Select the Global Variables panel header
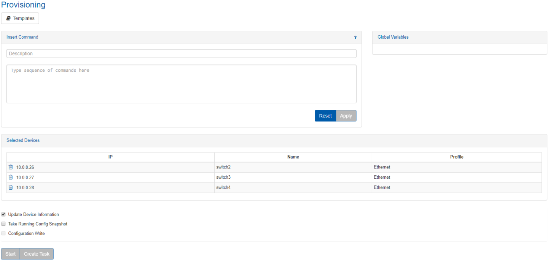The image size is (548, 261). click(393, 37)
